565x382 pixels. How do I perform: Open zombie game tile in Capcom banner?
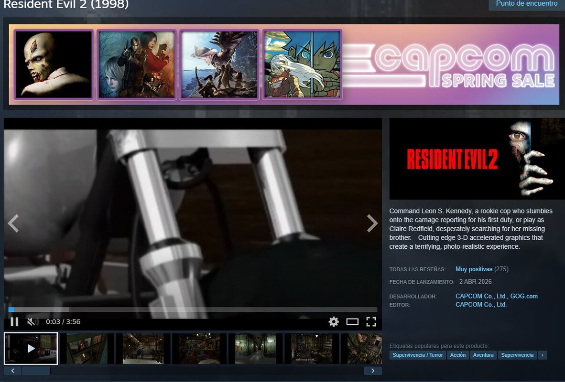tap(54, 64)
